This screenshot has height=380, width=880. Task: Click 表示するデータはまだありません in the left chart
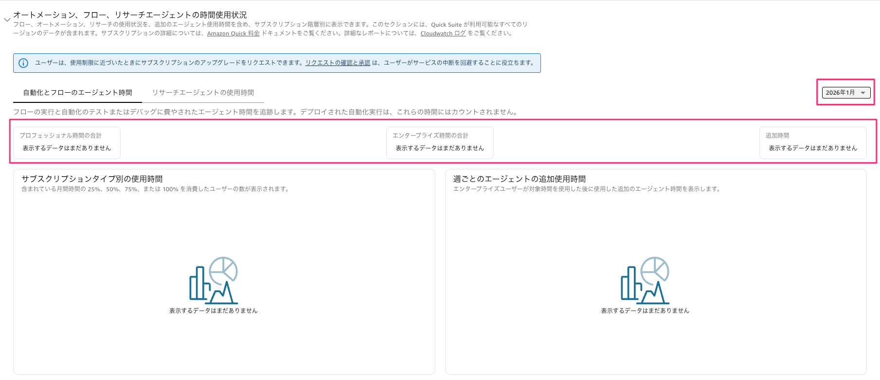click(x=214, y=311)
